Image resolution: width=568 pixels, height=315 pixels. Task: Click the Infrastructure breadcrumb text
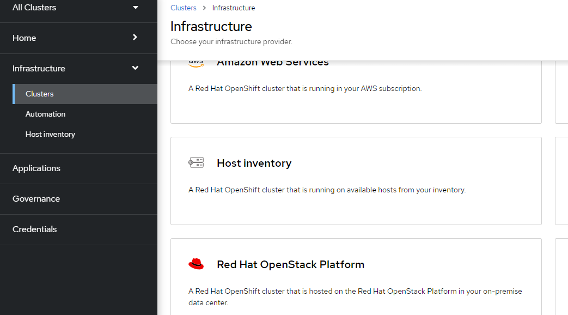234,8
